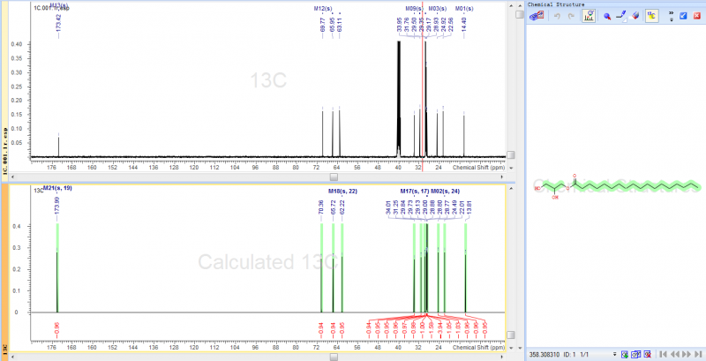Select the eraser tool
Viewport: 706px width, 361px height.
click(635, 16)
